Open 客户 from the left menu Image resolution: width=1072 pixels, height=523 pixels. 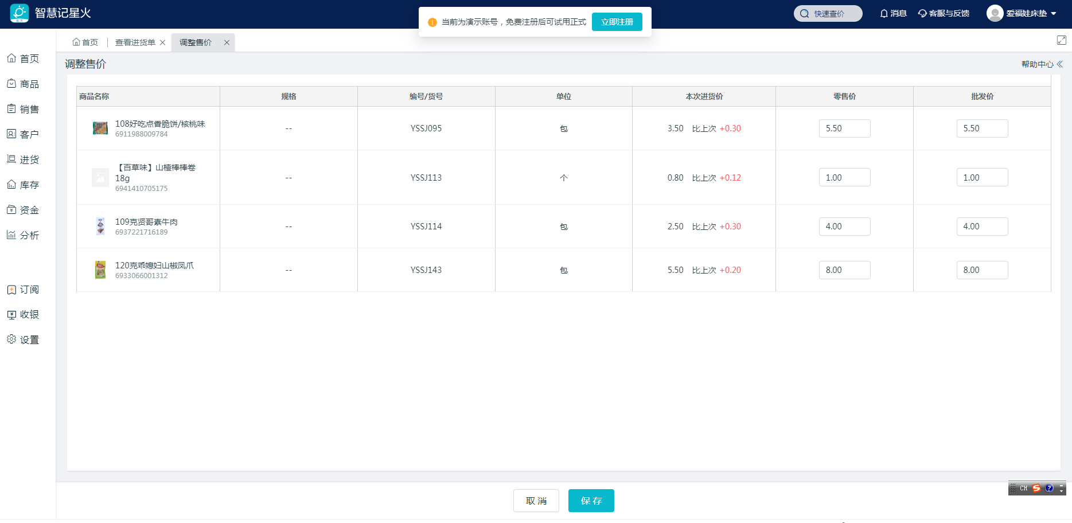23,134
